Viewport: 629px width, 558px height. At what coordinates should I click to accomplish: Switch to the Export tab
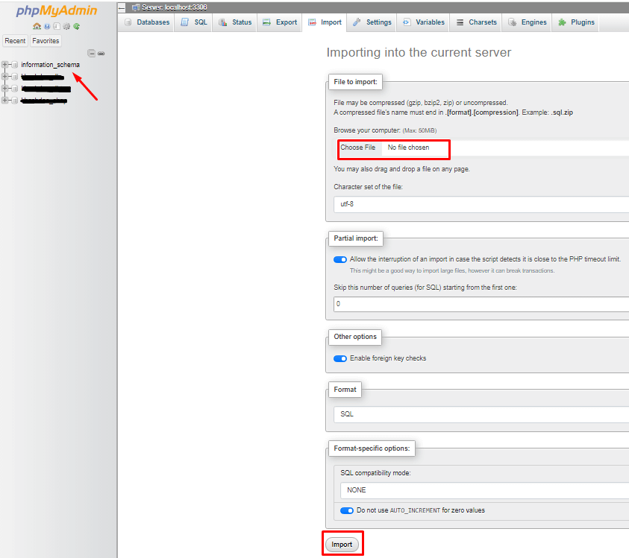click(x=280, y=22)
